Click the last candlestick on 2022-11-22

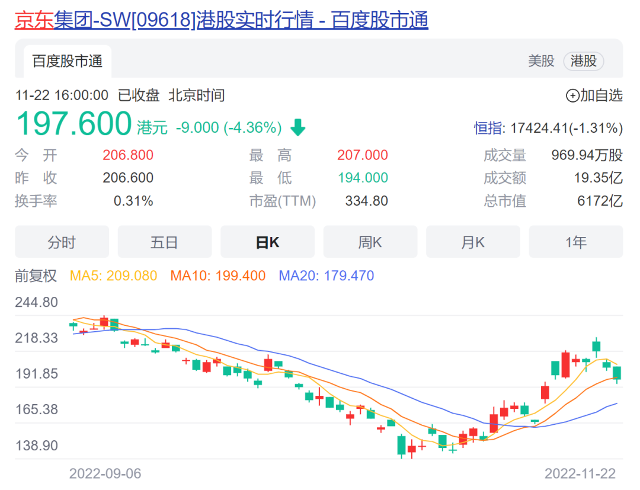point(617,373)
